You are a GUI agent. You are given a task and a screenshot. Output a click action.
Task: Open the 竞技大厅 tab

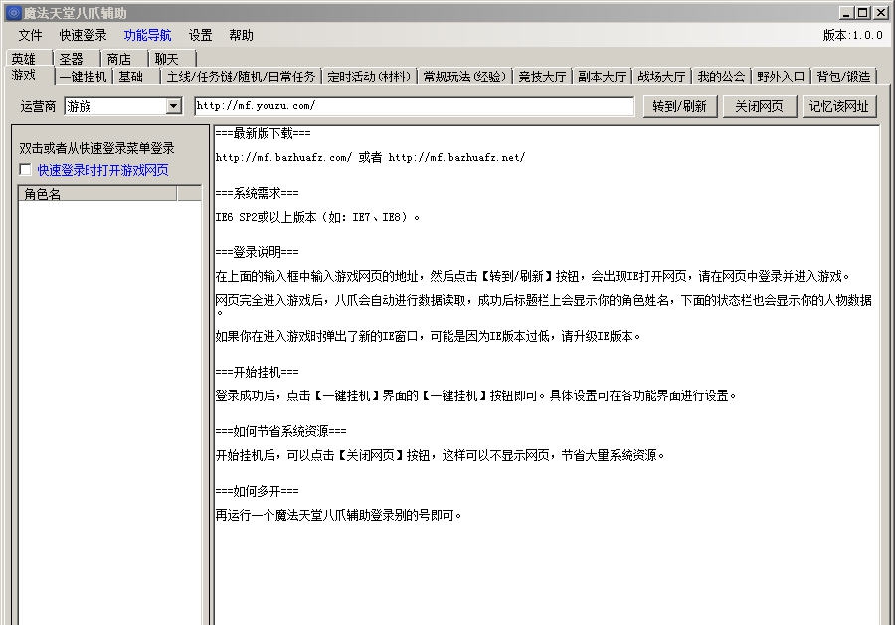point(543,76)
